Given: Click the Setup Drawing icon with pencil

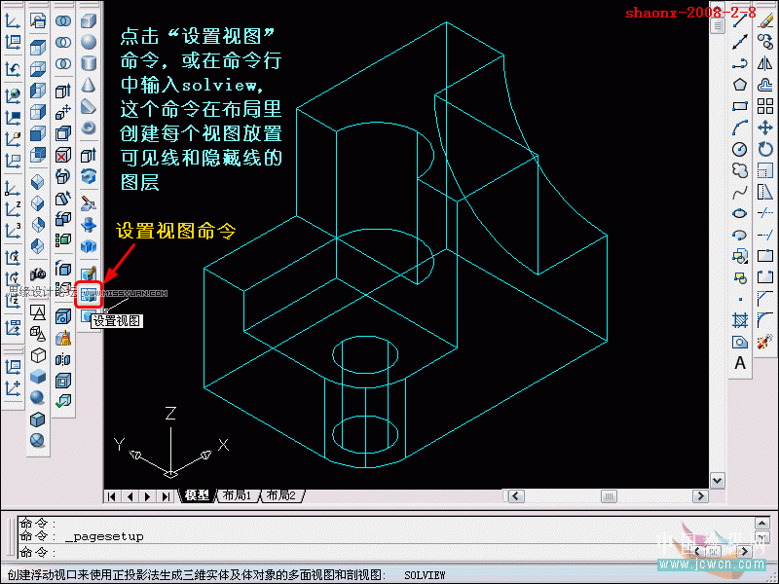Looking at the screenshot, I should tap(89, 273).
